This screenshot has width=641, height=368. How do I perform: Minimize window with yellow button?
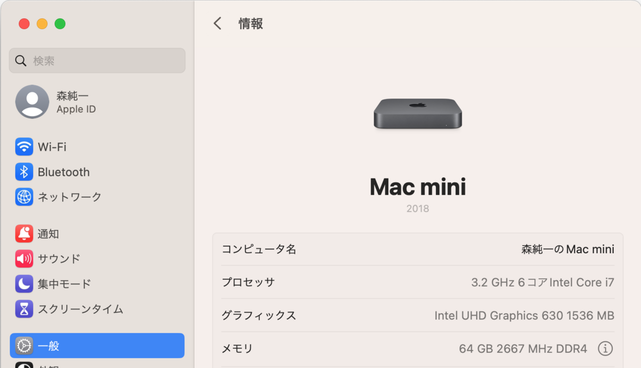[42, 24]
